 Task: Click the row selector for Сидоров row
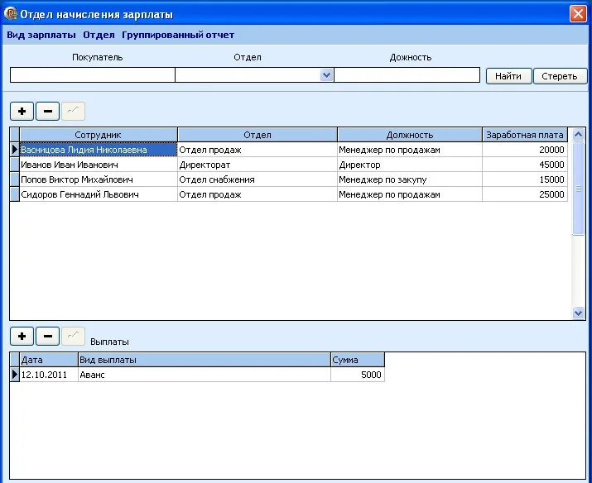tap(15, 194)
